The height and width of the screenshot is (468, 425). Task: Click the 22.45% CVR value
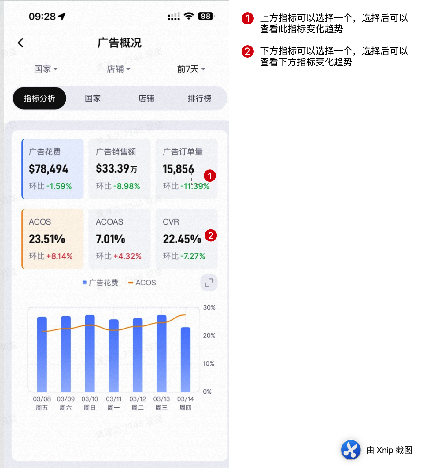[x=182, y=239]
